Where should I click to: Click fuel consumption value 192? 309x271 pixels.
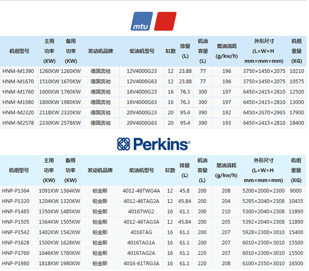coord(227,113)
